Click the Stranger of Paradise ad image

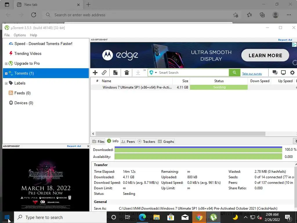click(x=46, y=180)
